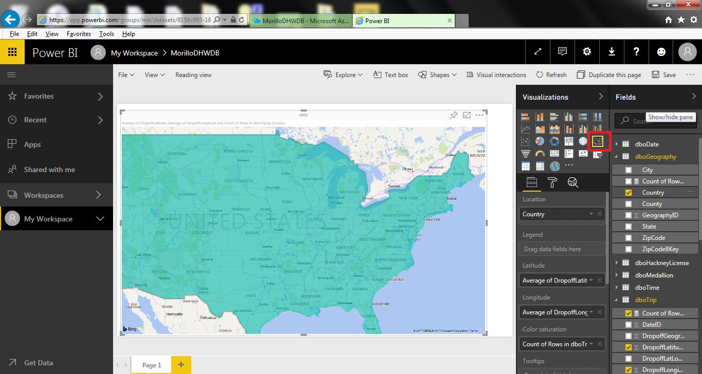Expand Favorites in the left navigation
Screen dimensions: 702x374
click(x=100, y=96)
